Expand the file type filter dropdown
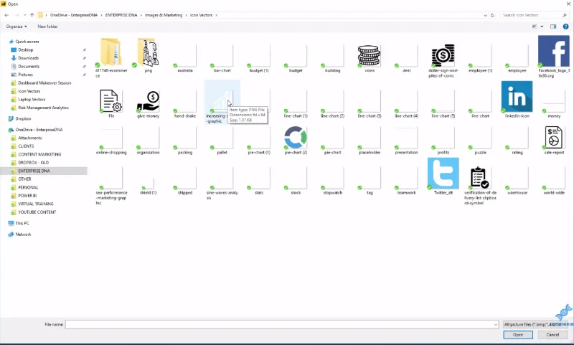The image size is (574, 345). click(535, 324)
